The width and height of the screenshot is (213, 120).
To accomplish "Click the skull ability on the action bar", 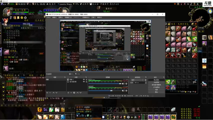I will pos(40,110).
